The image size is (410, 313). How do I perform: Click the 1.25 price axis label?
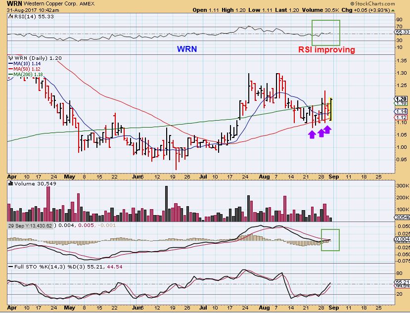point(402,85)
